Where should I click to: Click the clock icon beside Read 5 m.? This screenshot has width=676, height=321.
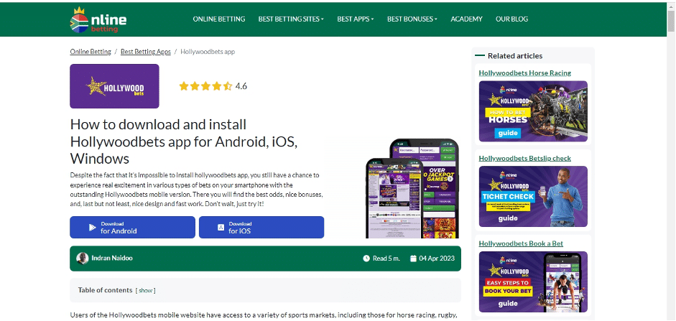[x=366, y=259]
